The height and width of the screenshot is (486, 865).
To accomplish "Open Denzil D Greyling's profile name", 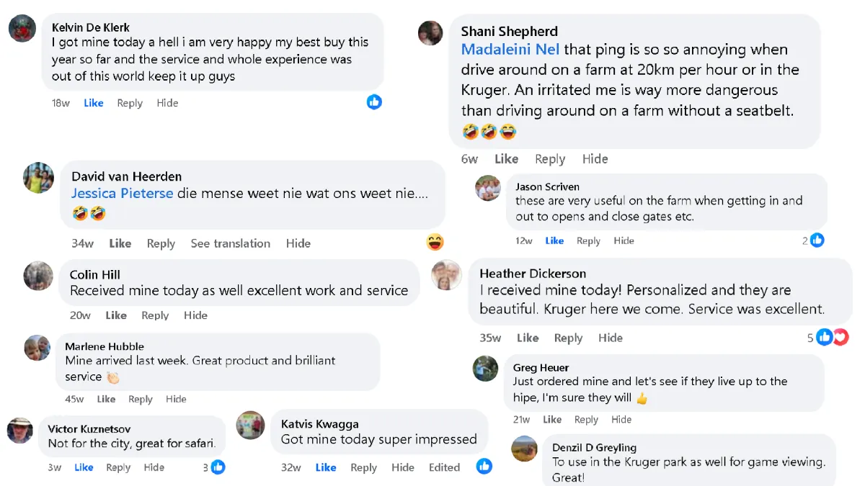I will [x=594, y=447].
